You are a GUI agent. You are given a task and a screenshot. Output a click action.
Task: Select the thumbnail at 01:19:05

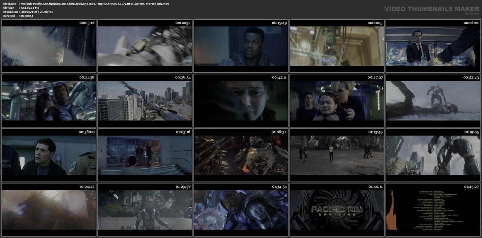point(433,154)
